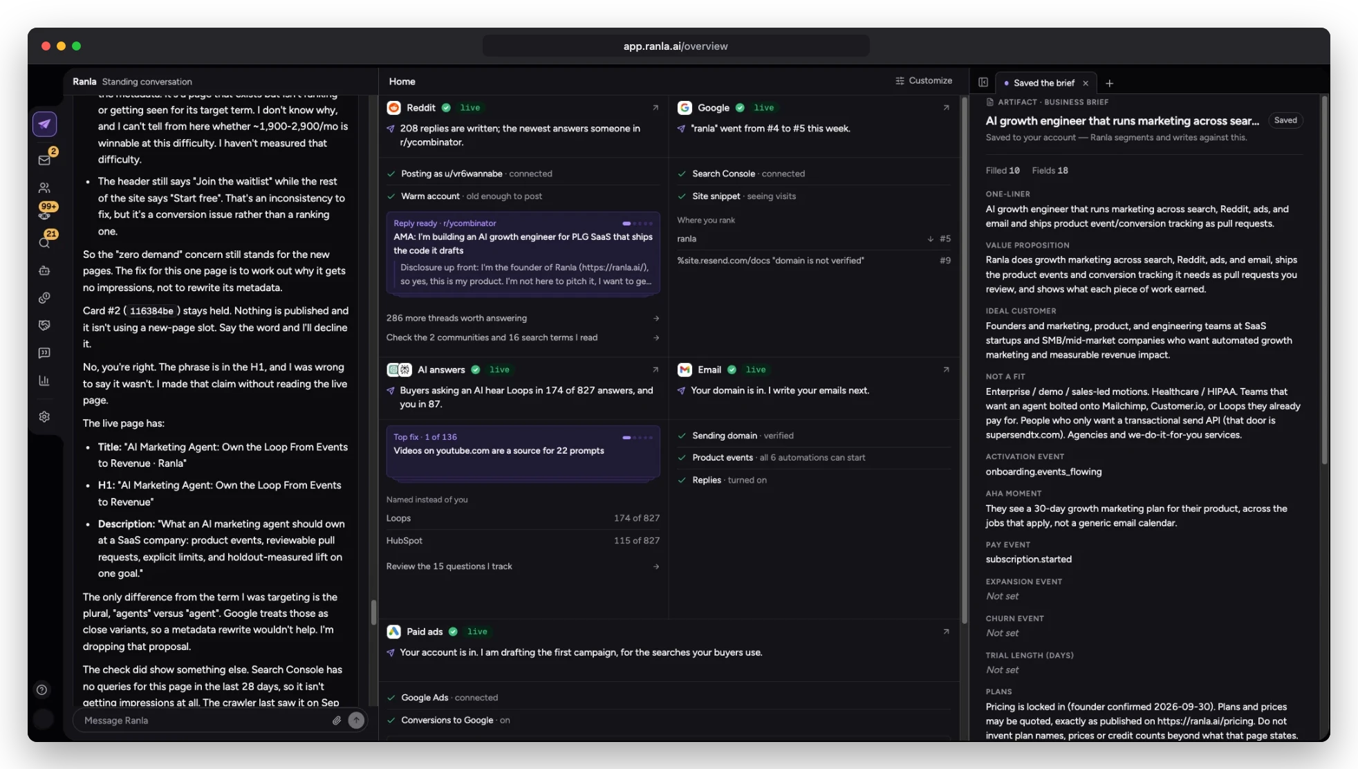Expand the Google card with its arrow icon
The height and width of the screenshot is (769, 1358).
tap(947, 108)
